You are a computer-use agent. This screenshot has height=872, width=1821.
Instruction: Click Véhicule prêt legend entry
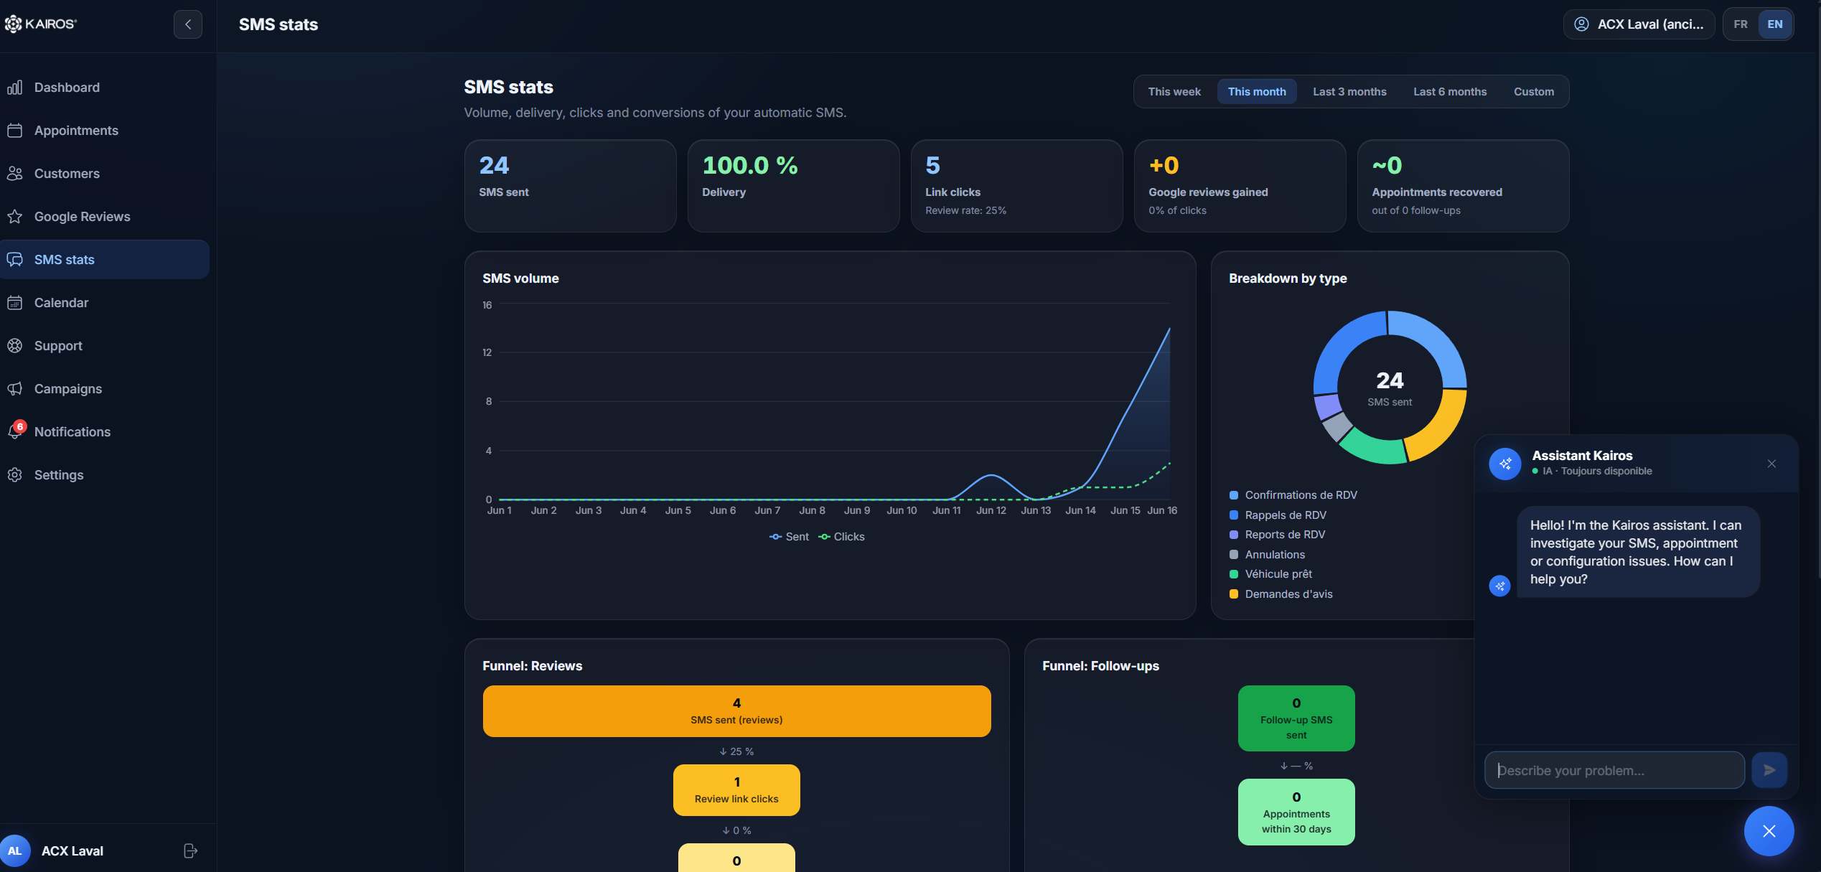tap(1271, 574)
